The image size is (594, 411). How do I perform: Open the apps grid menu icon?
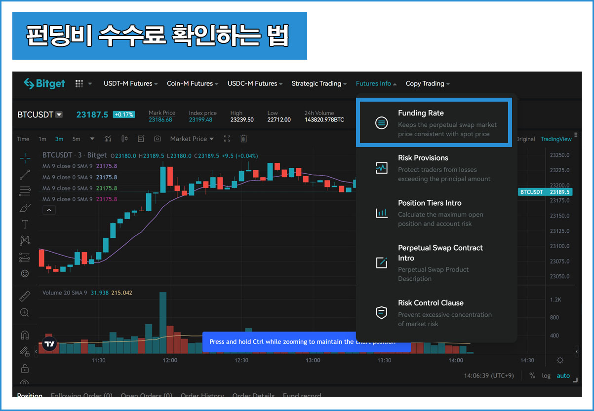click(79, 84)
